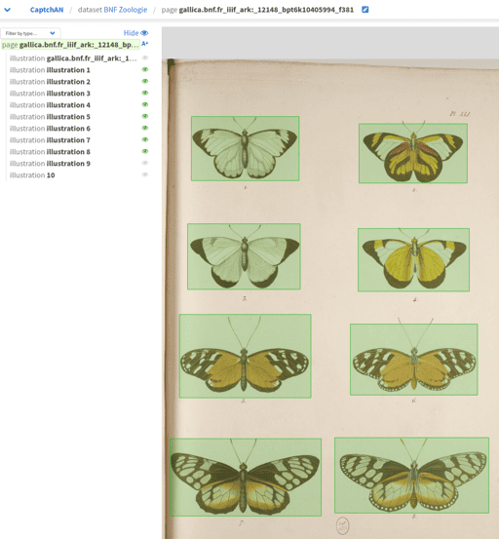Hide illustration 7 using its eye icon
The image size is (499, 539).
coord(145,139)
